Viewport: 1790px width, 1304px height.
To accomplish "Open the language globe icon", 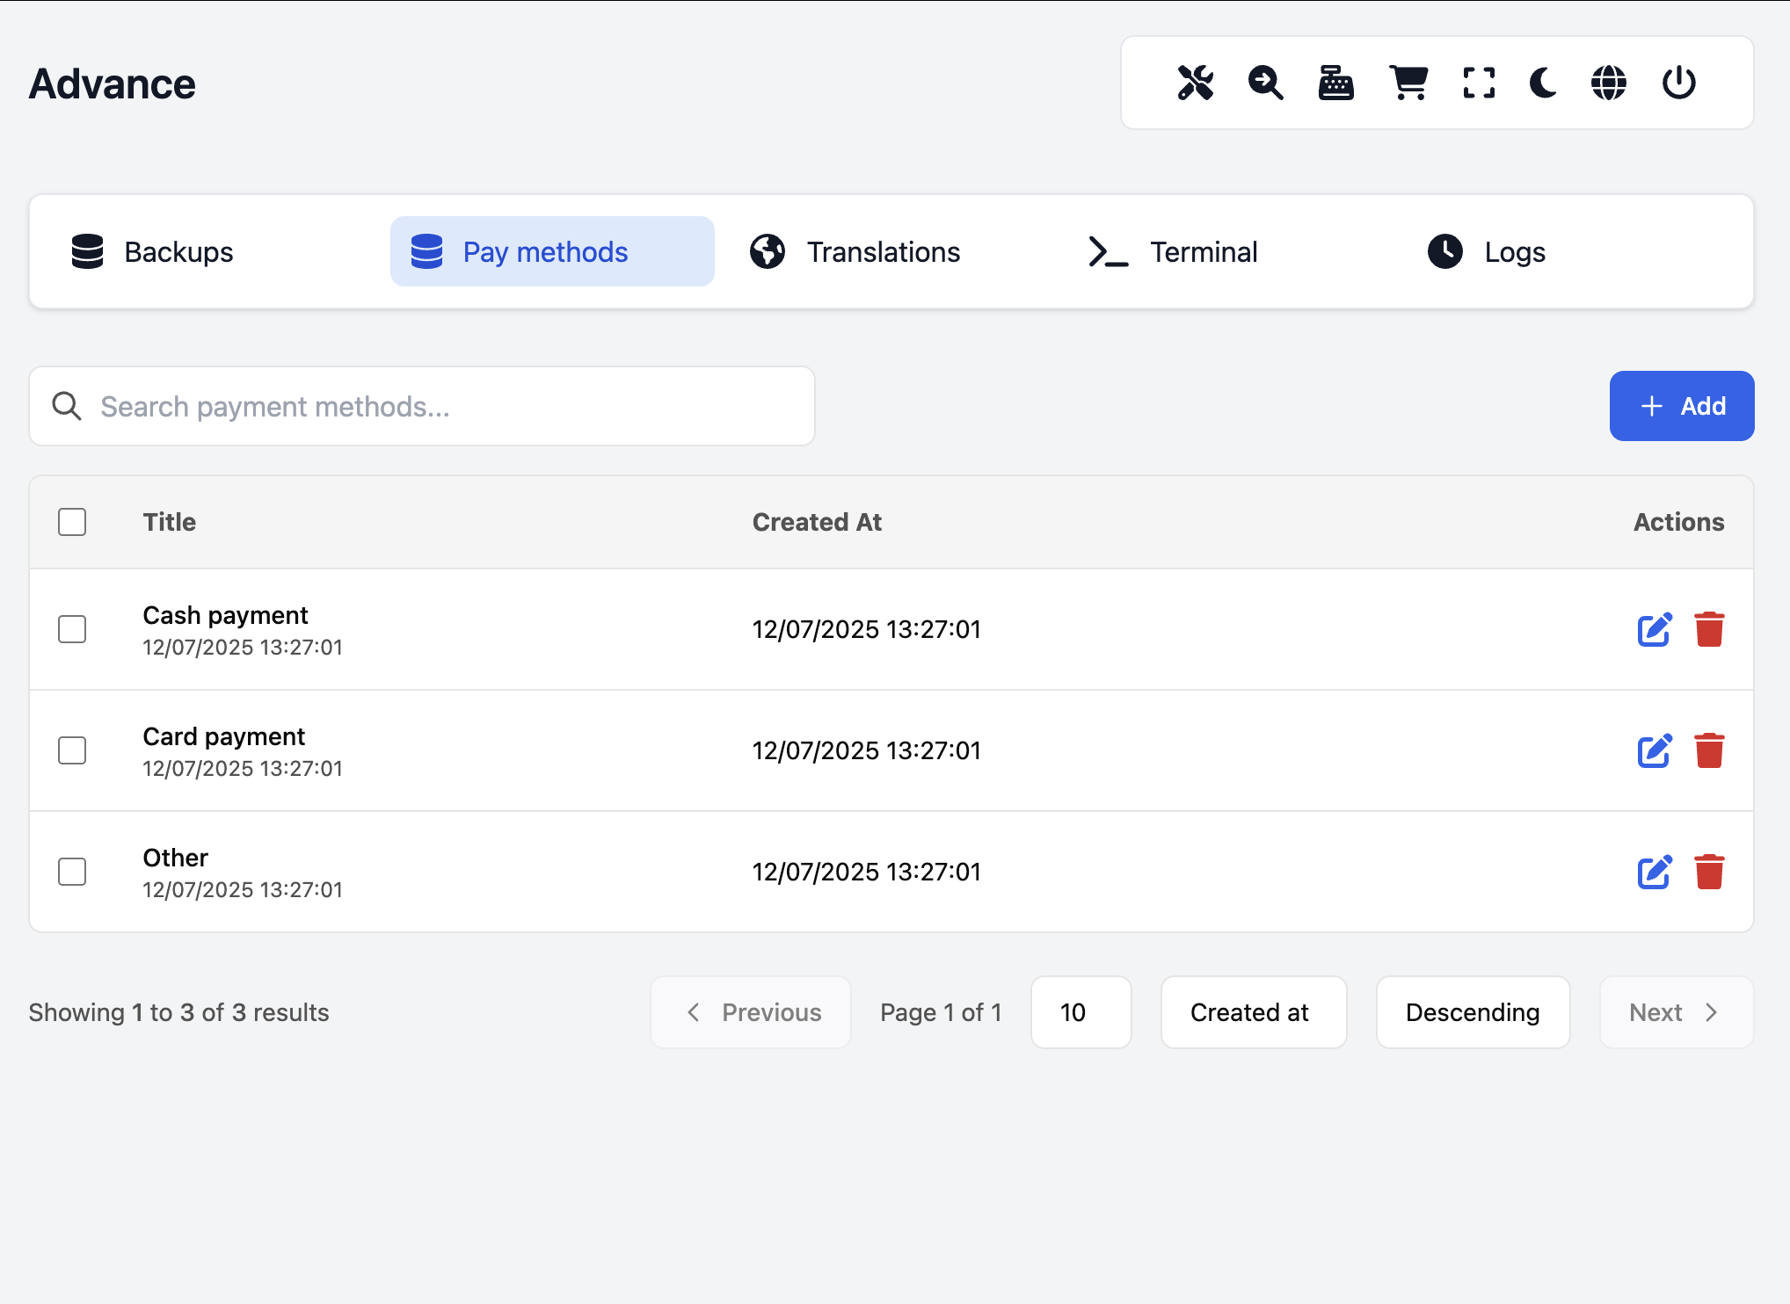I will [x=1609, y=83].
